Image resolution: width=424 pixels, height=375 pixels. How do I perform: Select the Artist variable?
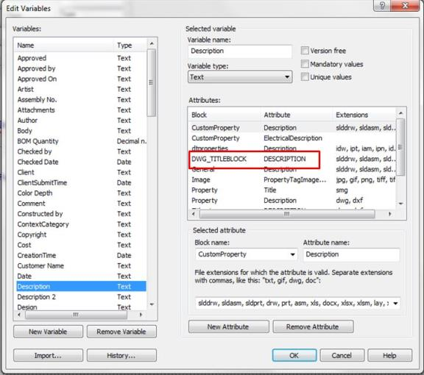point(81,89)
